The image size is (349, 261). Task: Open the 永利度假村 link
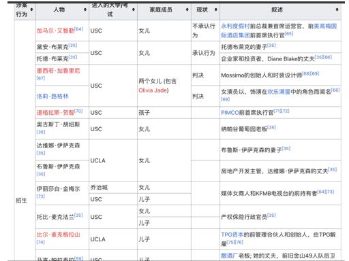pyautogui.click(x=235, y=26)
